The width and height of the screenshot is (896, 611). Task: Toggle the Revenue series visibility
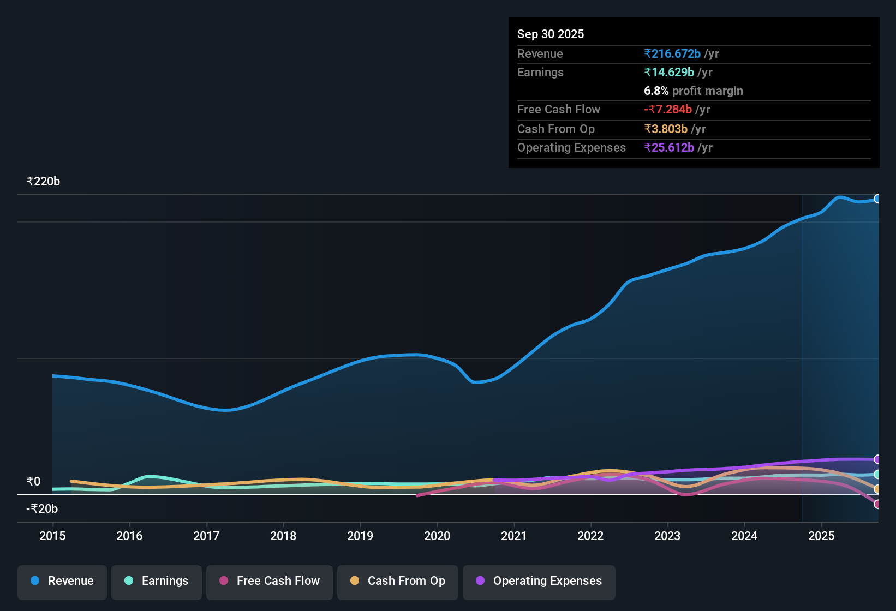pos(62,582)
